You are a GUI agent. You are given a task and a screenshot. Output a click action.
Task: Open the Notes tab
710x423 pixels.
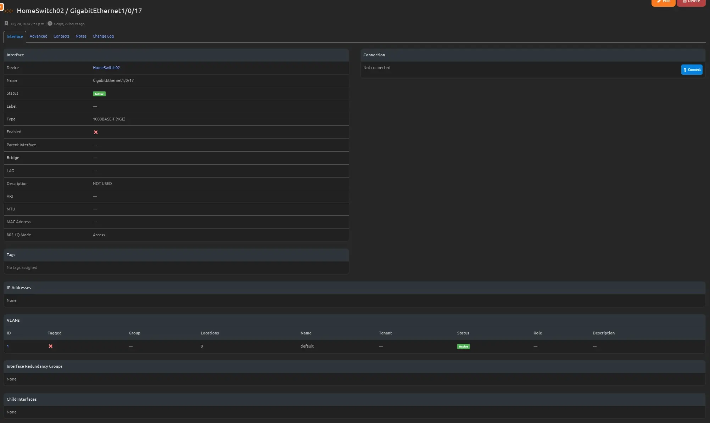81,36
